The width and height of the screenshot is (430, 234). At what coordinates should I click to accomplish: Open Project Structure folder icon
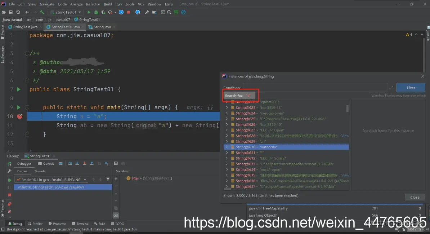[154, 12]
